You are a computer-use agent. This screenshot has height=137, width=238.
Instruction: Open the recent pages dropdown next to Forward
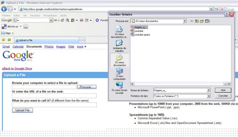15,9
